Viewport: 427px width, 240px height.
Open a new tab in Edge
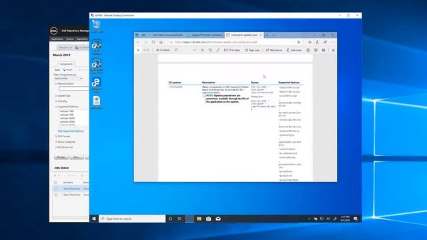[x=267, y=35]
